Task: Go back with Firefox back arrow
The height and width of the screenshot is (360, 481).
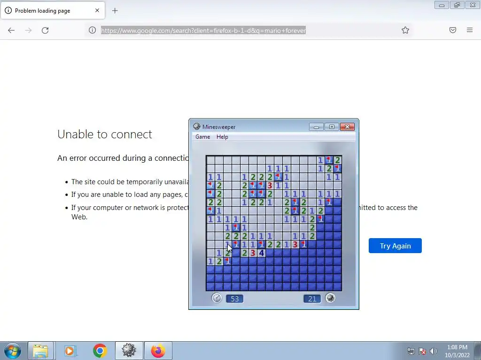Action: [11, 30]
